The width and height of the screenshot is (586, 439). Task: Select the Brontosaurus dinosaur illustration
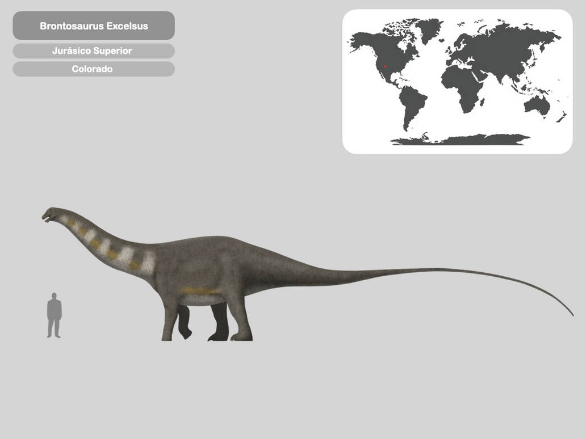(307, 273)
